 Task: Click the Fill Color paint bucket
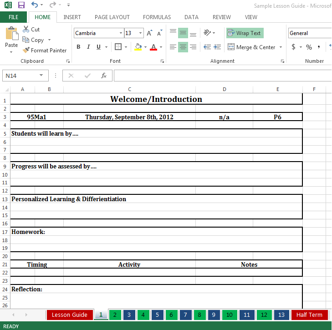point(138,47)
